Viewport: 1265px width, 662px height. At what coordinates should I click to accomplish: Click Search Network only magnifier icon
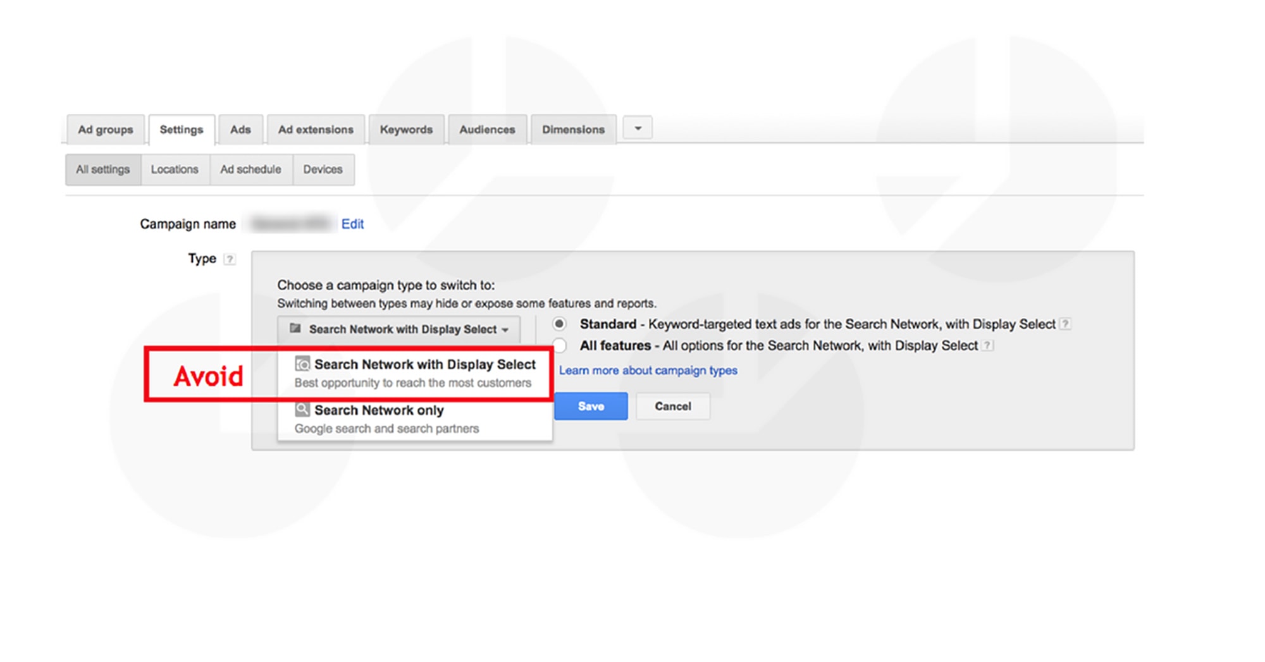[x=302, y=410]
